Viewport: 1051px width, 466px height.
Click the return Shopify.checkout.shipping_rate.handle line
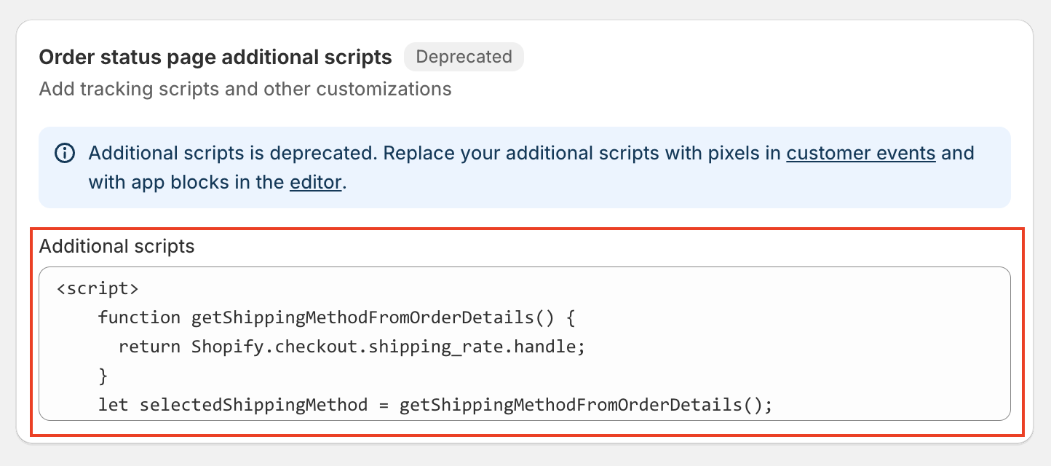pos(352,347)
